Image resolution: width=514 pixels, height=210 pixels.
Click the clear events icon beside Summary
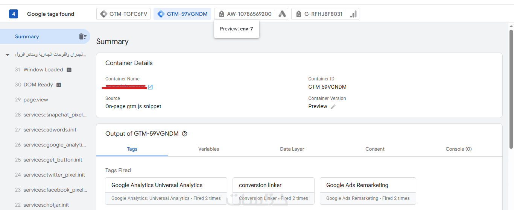click(x=82, y=36)
